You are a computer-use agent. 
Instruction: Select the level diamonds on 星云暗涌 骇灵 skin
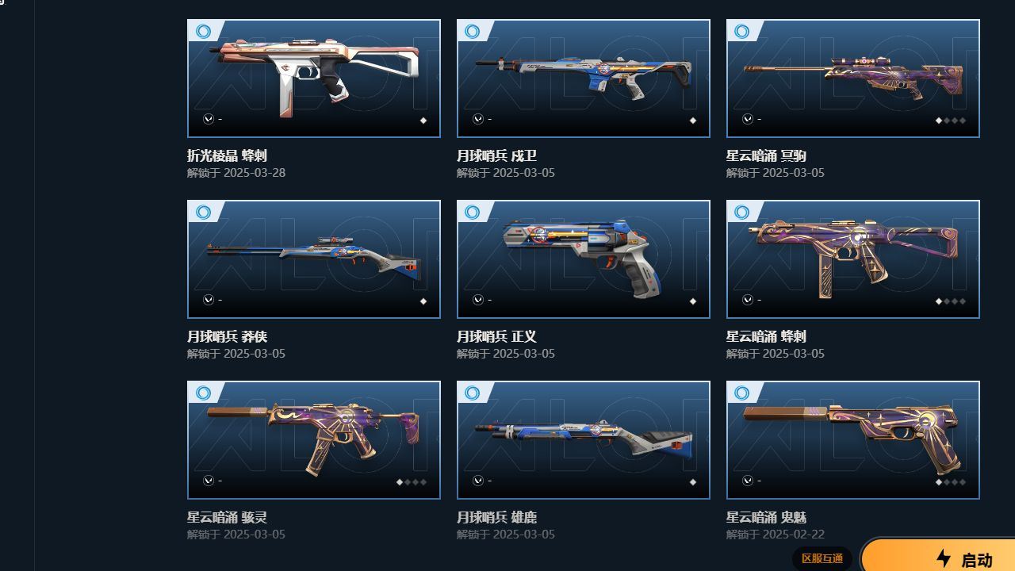click(x=412, y=482)
